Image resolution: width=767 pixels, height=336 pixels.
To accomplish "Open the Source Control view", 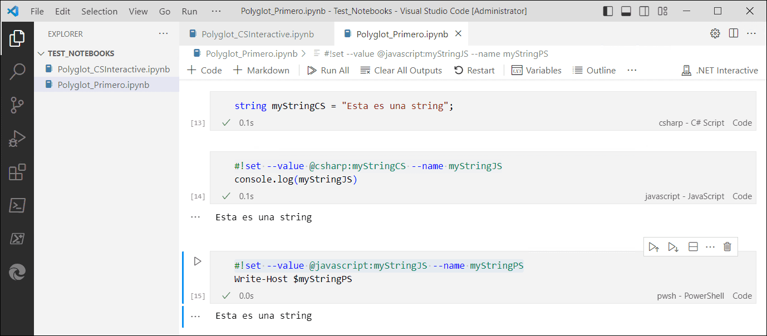I will (17, 105).
